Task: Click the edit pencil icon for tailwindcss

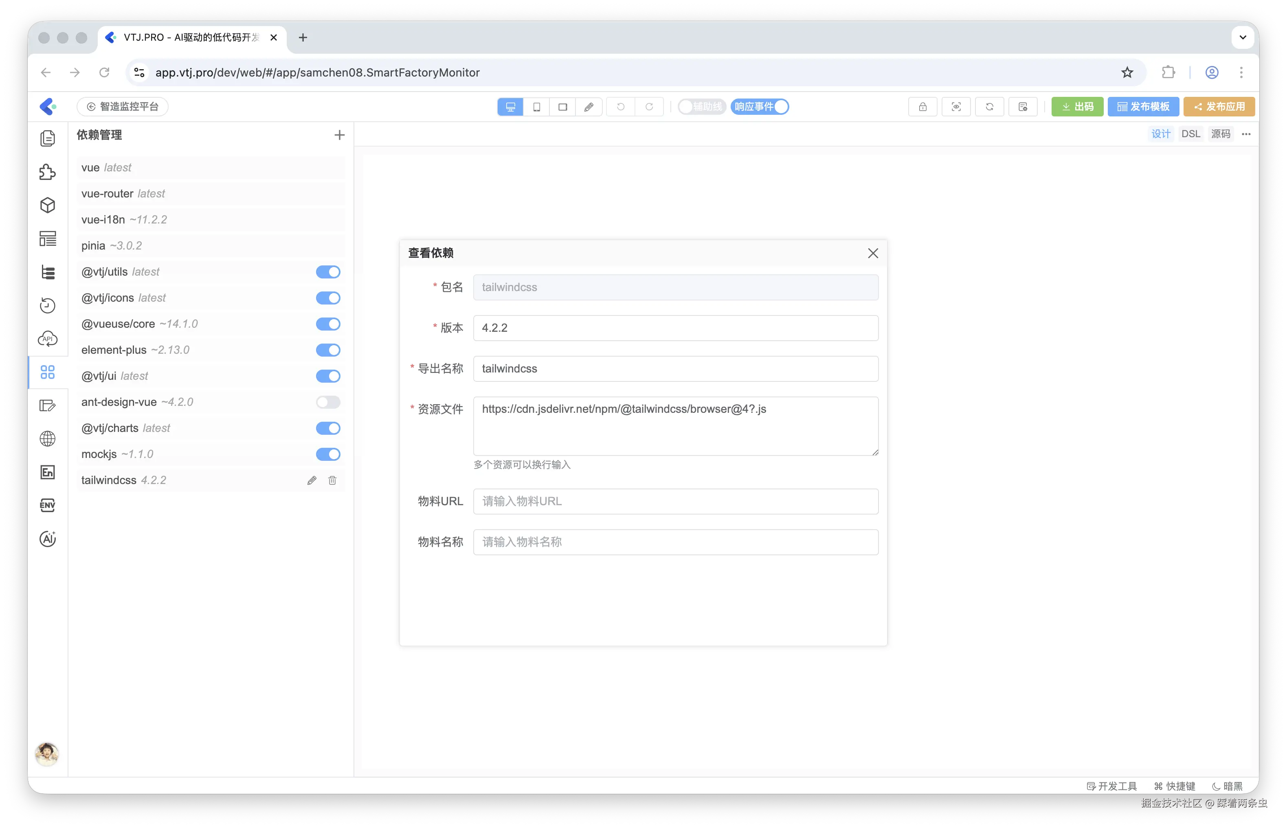Action: coord(312,480)
